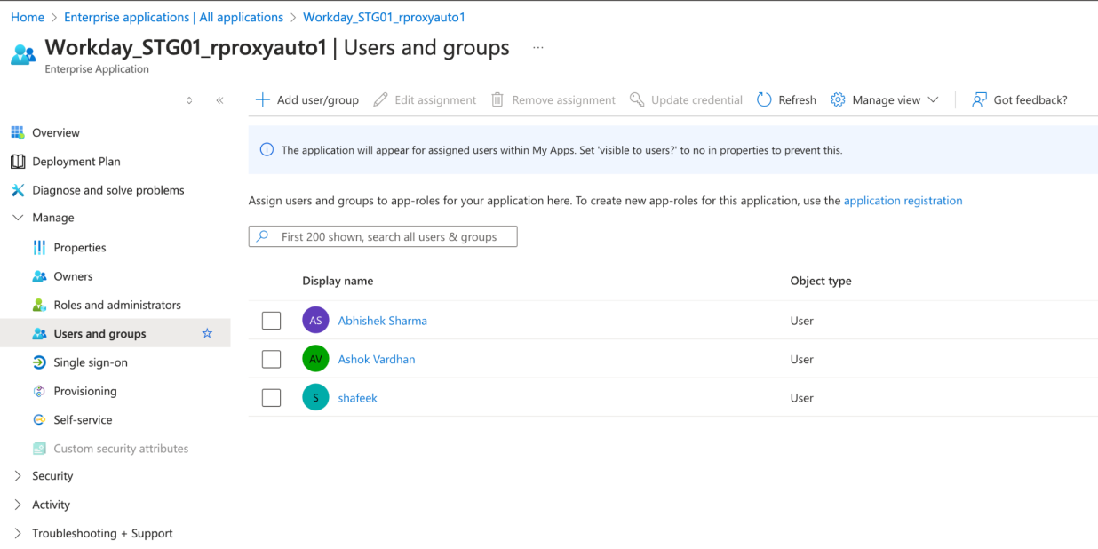Click the Owners people icon
The image size is (1098, 549).
(x=39, y=276)
